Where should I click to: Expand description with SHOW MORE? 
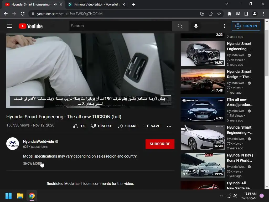[x=32, y=164]
